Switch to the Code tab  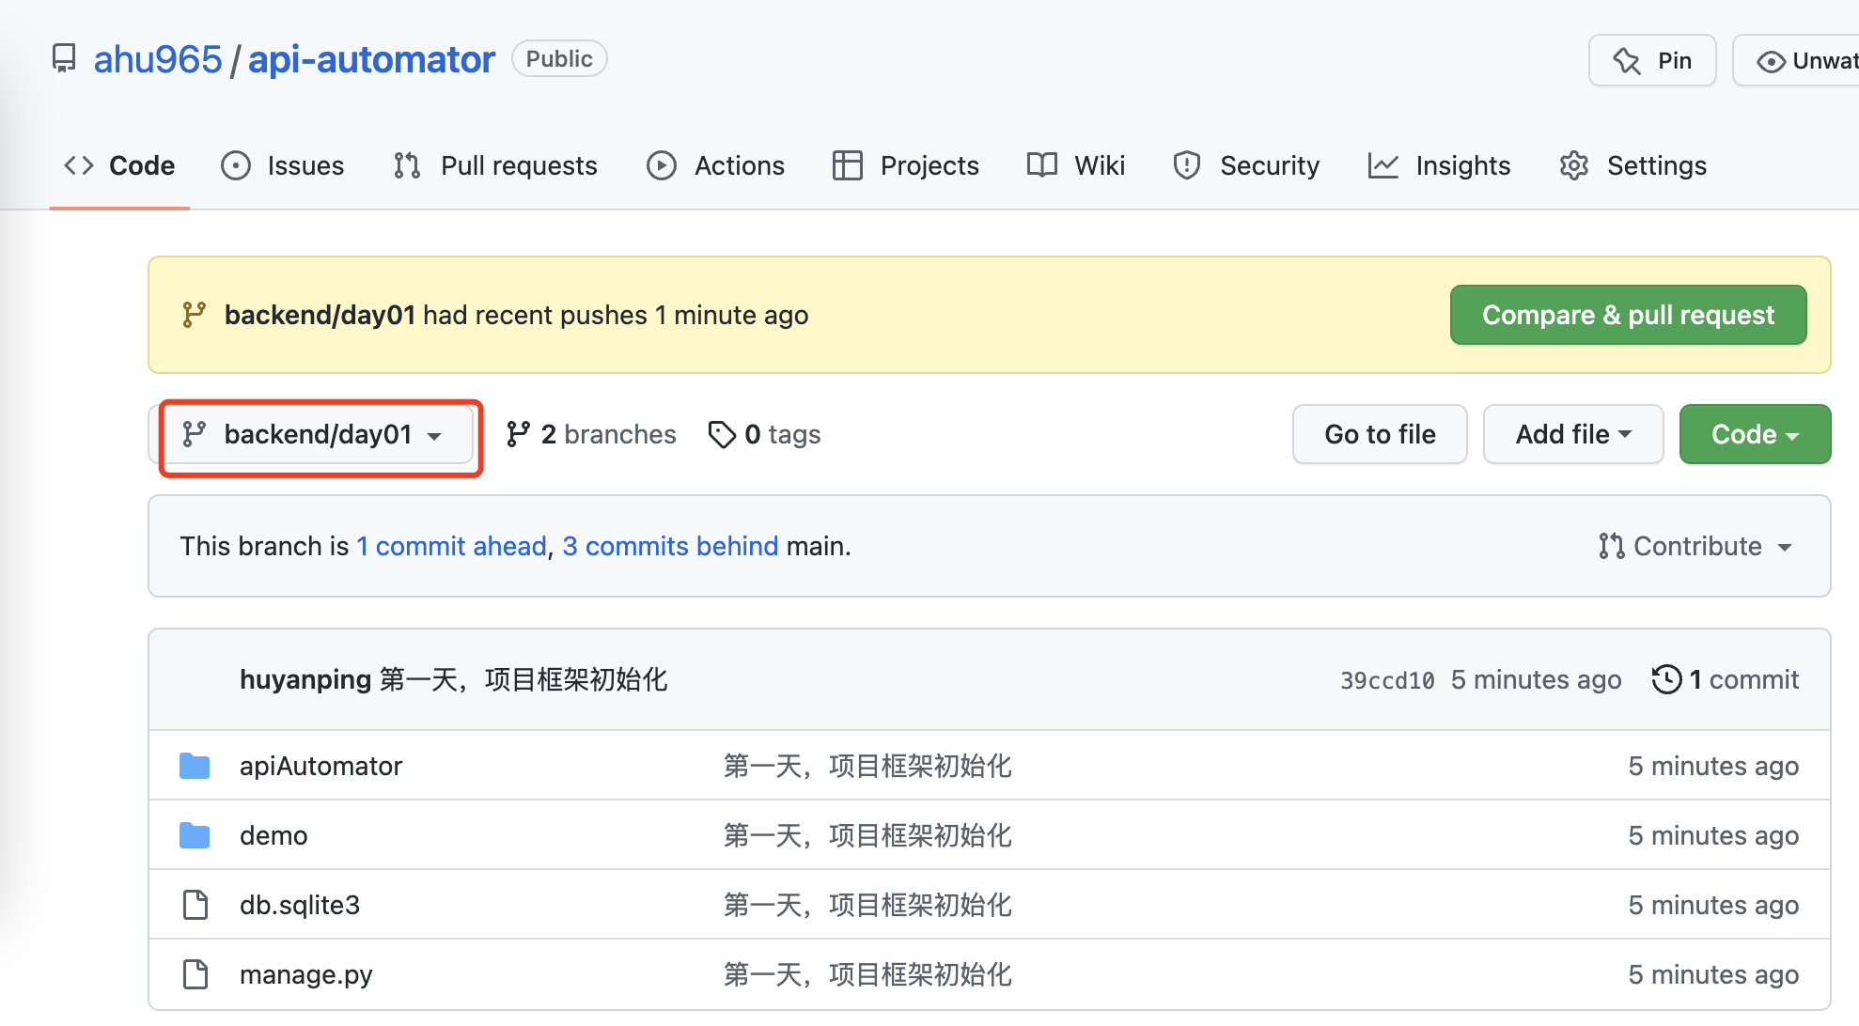(x=119, y=165)
